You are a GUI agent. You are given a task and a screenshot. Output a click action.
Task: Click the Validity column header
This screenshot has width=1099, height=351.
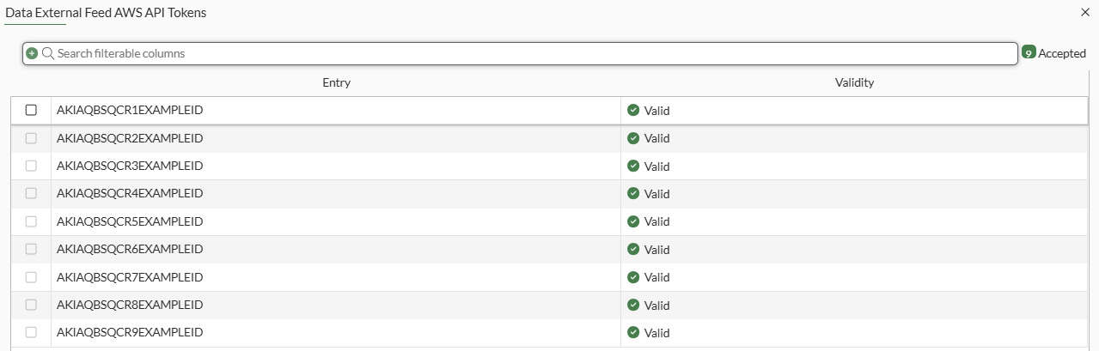click(x=854, y=82)
